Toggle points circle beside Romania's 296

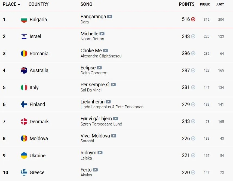(193, 53)
